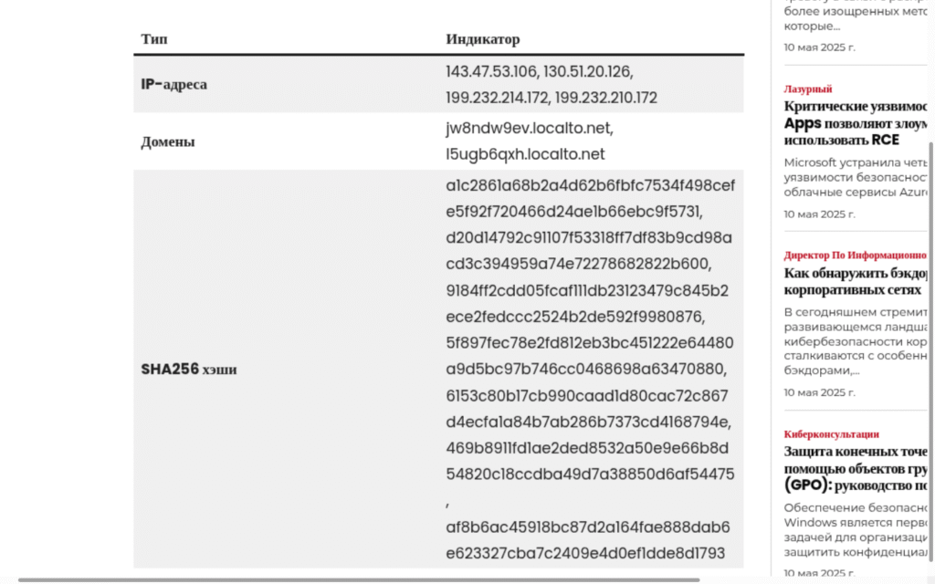
Task: Open the article about critical Apps RCE vulnerabilities
Action: [855, 123]
